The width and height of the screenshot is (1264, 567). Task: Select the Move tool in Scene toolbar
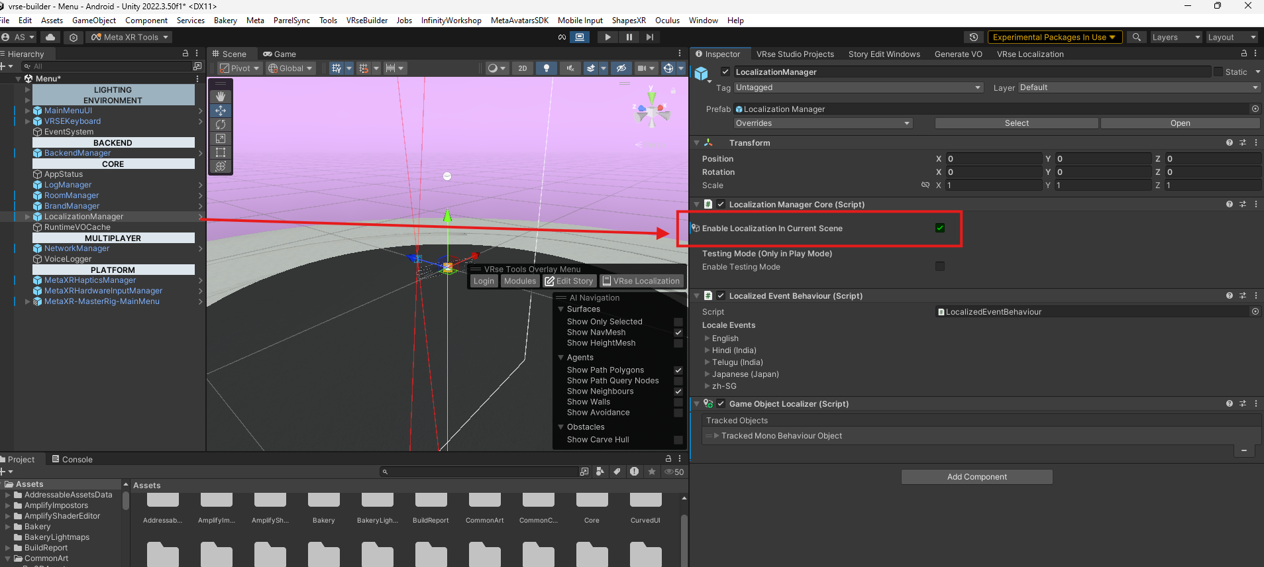pyautogui.click(x=221, y=111)
